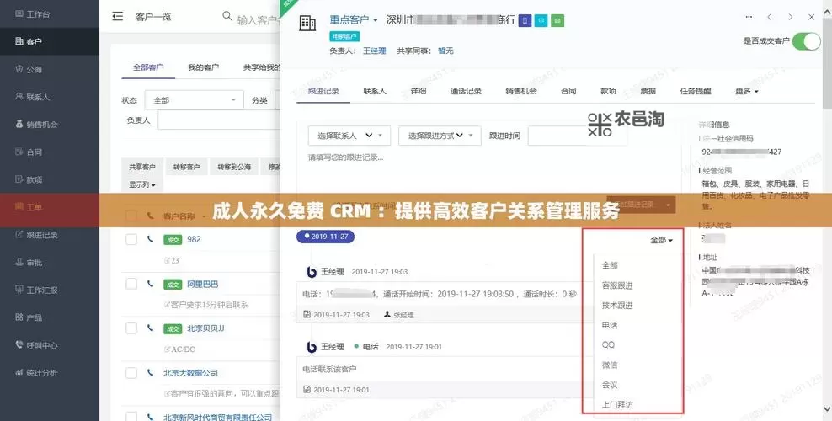Open the 选择跟进方式 dropdown
Screen dimensions: 832x421
[440, 136]
